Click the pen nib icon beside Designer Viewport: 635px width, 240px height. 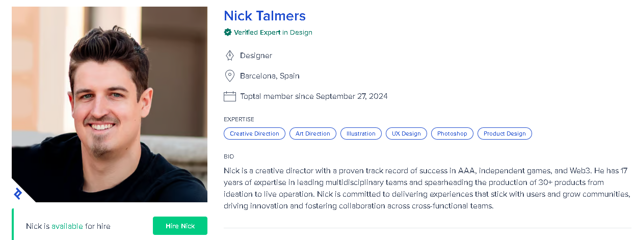(x=229, y=56)
